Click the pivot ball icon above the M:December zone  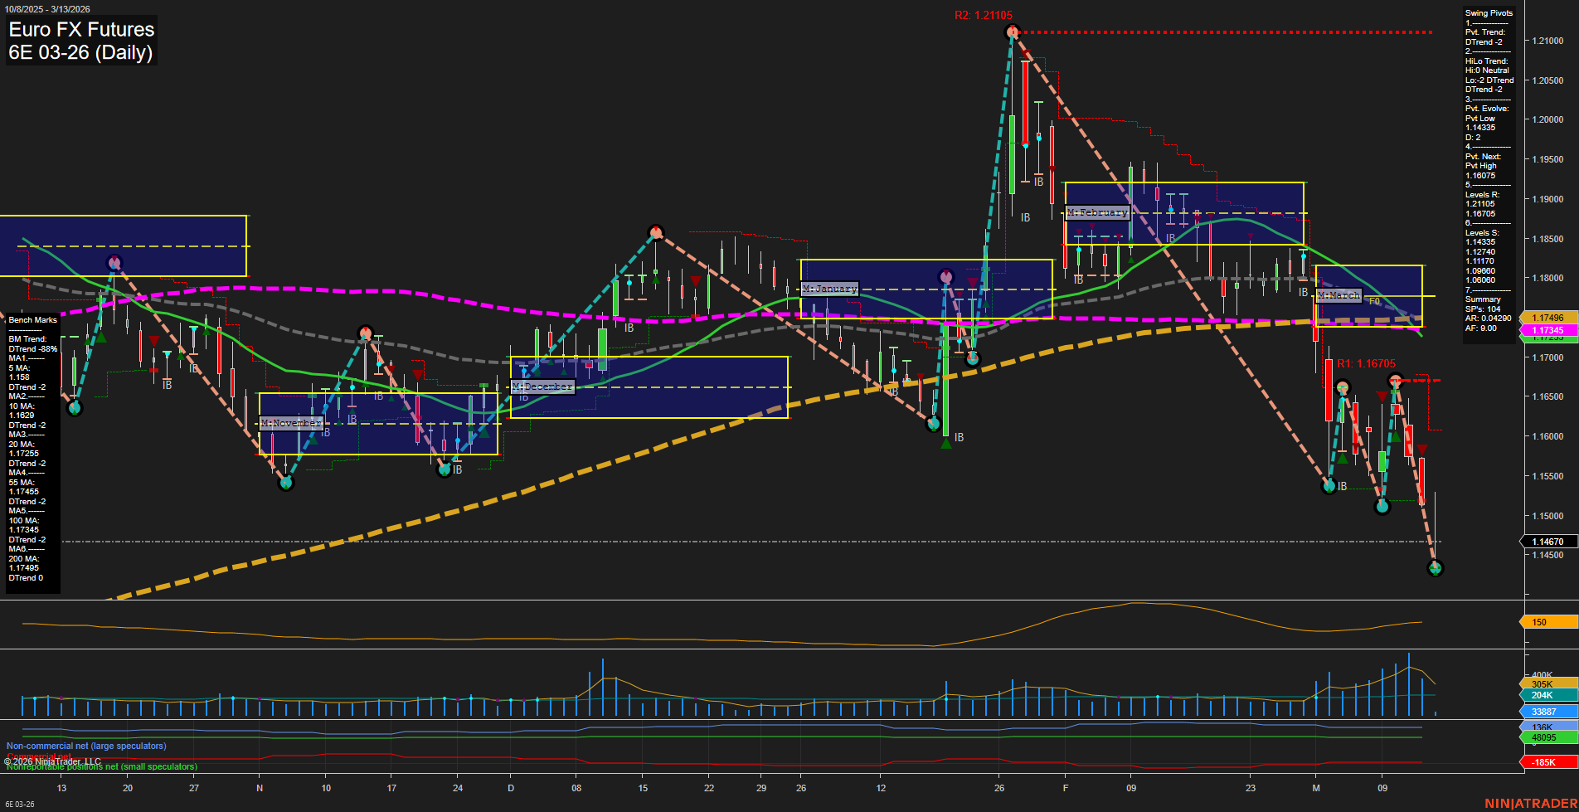pyautogui.click(x=655, y=232)
